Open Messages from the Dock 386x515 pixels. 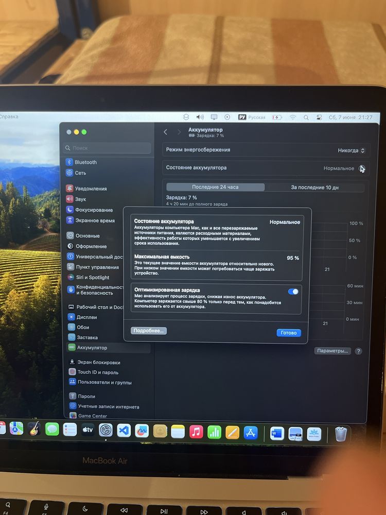coord(52,429)
